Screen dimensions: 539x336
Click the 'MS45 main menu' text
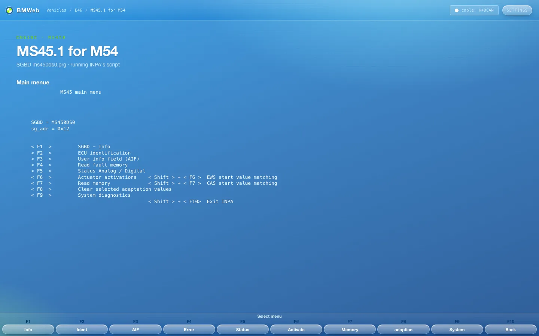(81, 92)
